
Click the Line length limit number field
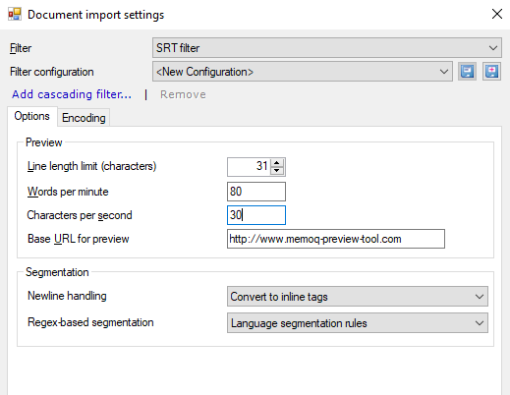click(x=249, y=167)
